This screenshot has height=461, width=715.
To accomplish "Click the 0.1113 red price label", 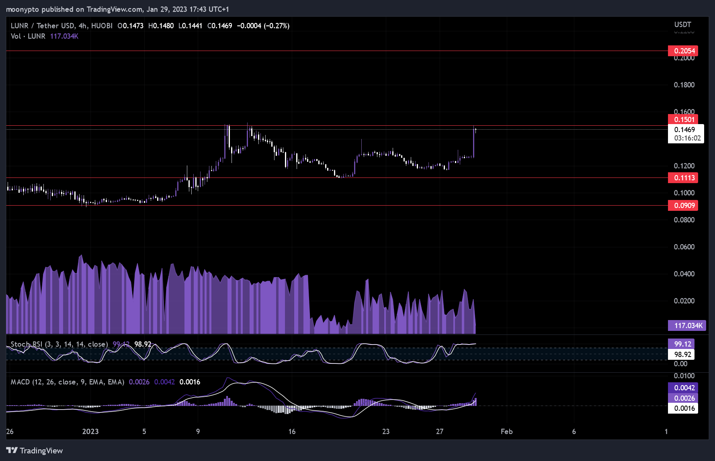I will [x=683, y=178].
